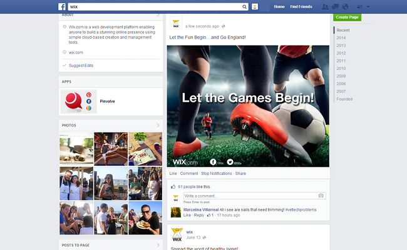
Task: Open the Pinvolve app icon
Action: click(79, 101)
